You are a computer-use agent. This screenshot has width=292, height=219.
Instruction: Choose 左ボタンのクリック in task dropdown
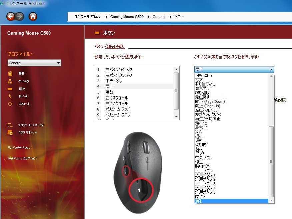(x=231, y=114)
